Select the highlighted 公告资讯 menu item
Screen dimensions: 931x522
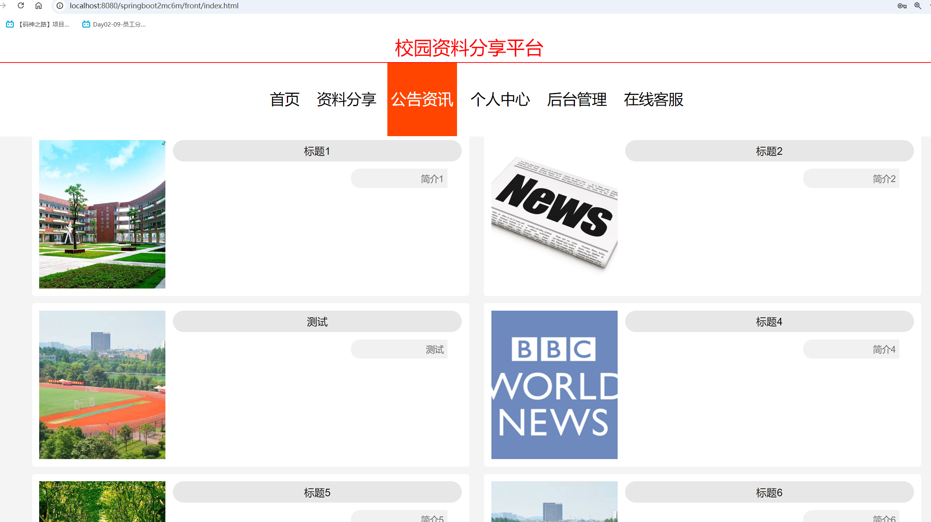click(x=422, y=100)
